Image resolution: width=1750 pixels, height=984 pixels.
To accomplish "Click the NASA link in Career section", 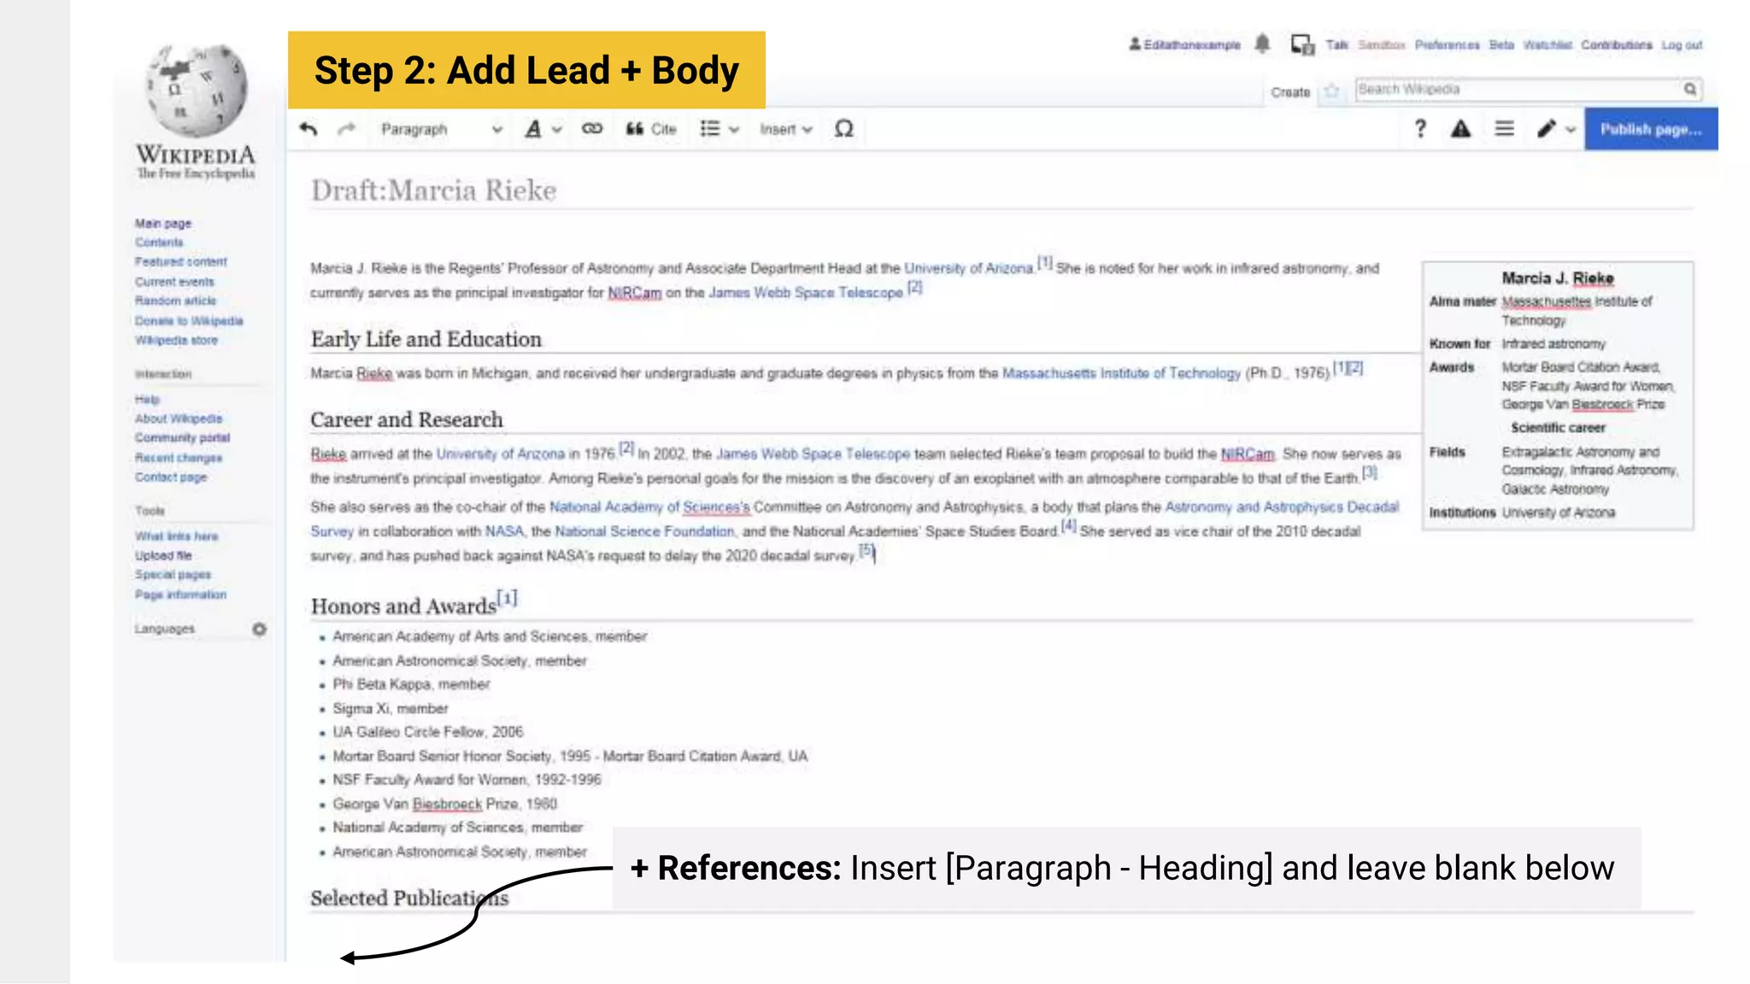I will tap(504, 531).
